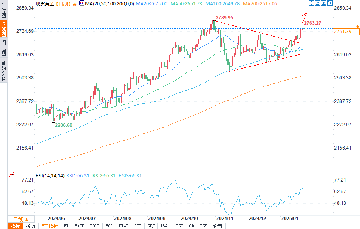
Task: Open 合约资料 in left sidebar
Action: [3, 71]
